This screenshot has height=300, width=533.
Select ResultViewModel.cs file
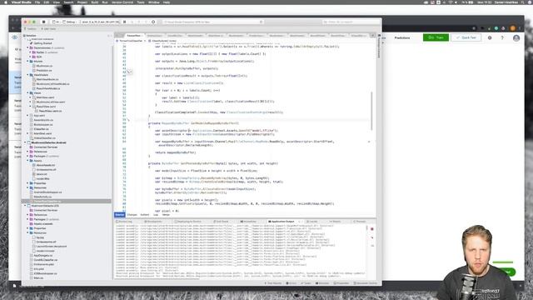coord(48,88)
